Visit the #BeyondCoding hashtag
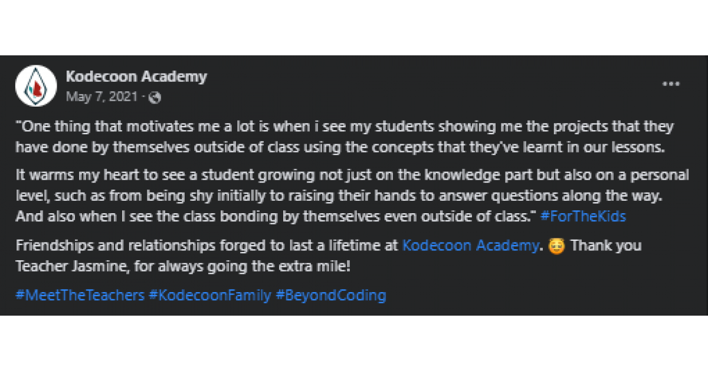 (x=330, y=295)
